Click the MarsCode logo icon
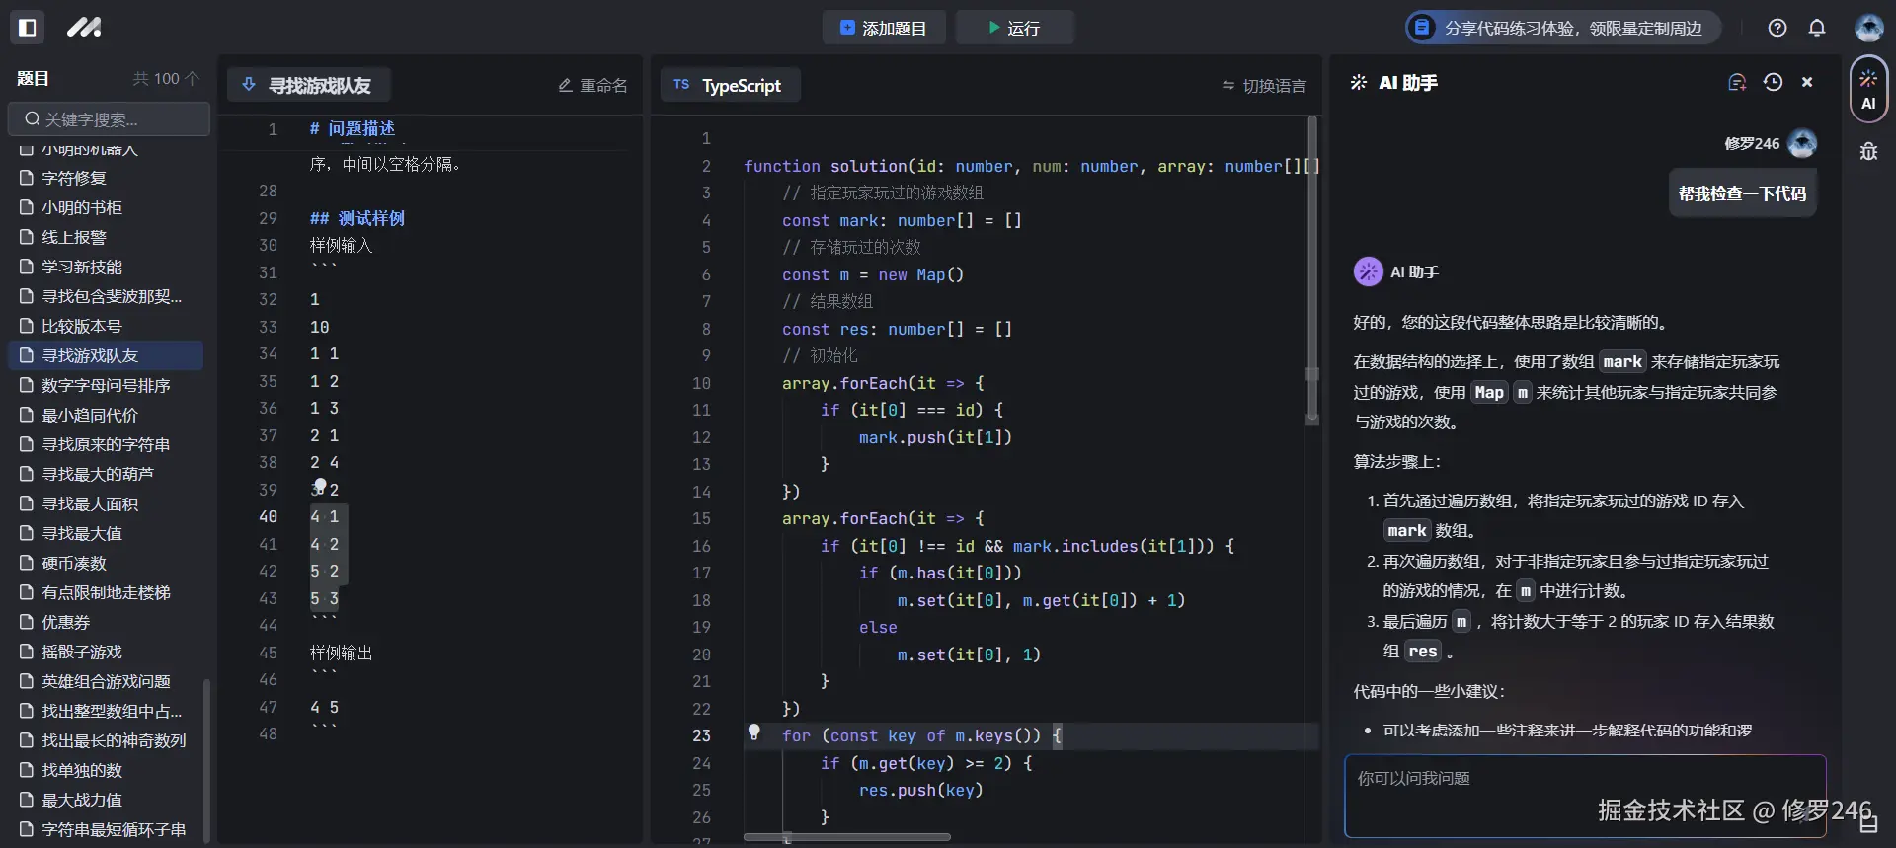This screenshot has width=1896, height=848. coord(84,28)
